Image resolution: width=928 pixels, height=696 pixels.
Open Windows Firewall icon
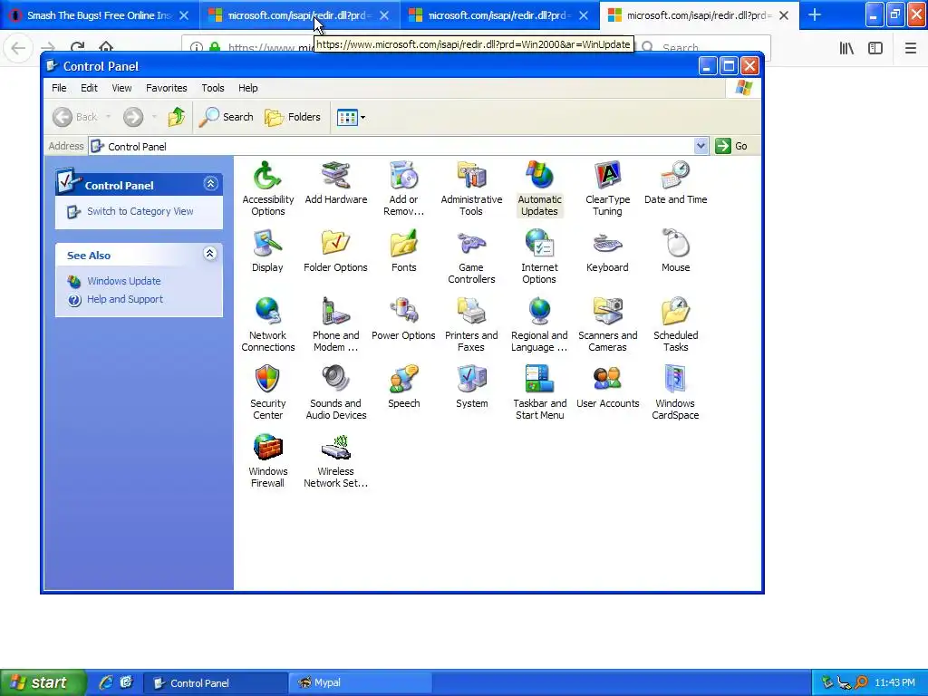[267, 460]
